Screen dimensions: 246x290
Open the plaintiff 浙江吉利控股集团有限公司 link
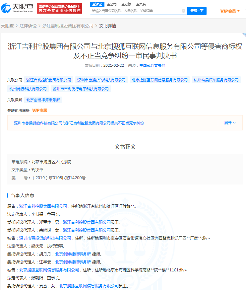[43, 206]
